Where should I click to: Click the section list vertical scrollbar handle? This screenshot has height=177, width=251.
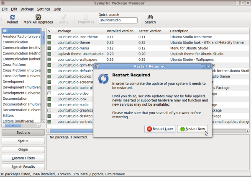[43, 38]
